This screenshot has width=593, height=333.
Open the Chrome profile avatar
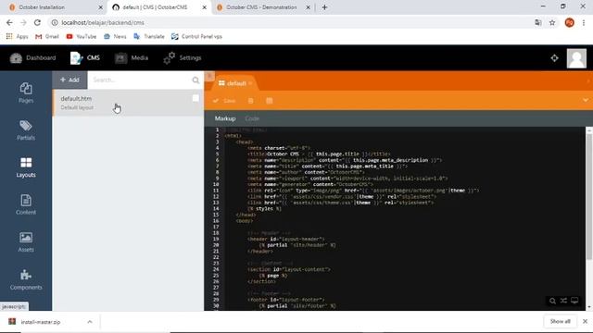pyautogui.click(x=569, y=22)
